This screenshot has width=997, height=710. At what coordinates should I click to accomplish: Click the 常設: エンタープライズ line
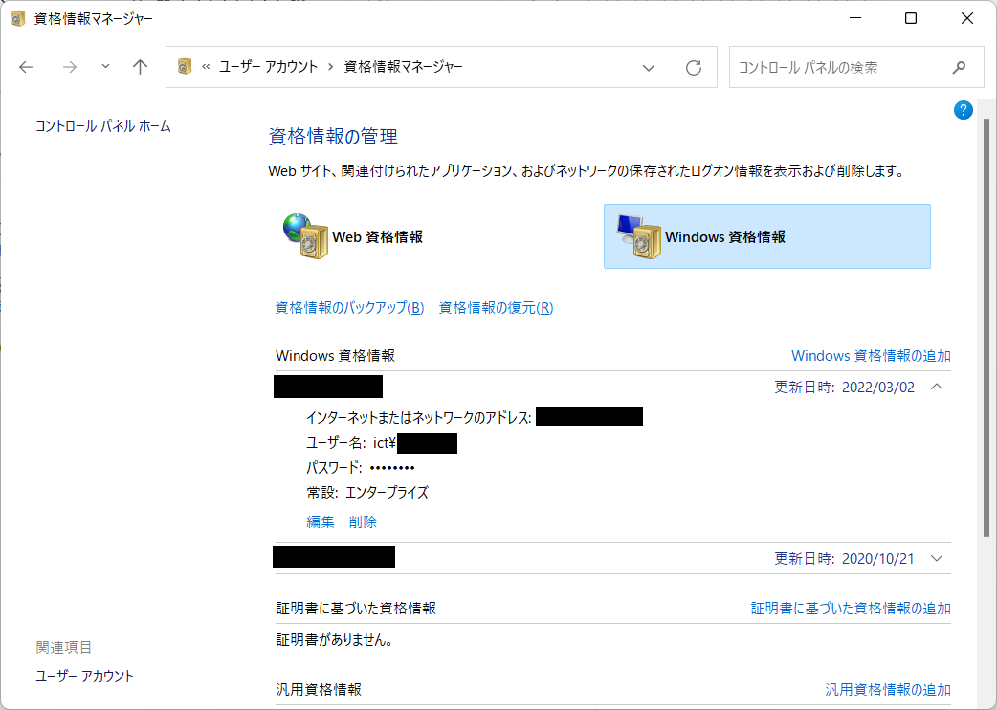click(x=367, y=492)
